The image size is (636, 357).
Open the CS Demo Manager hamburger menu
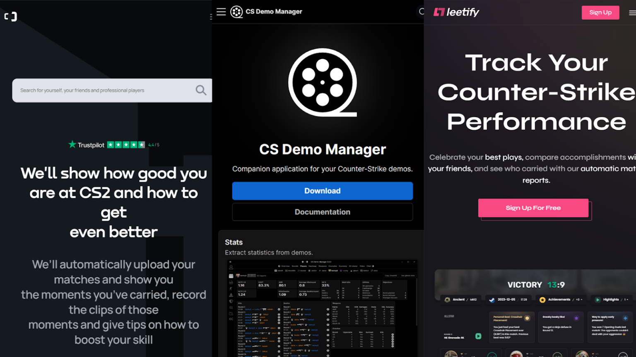(221, 12)
